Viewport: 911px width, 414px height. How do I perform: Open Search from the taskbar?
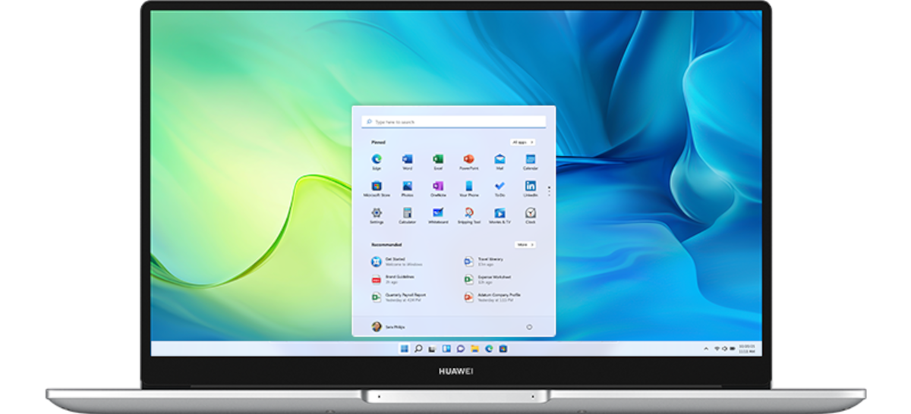pos(418,349)
